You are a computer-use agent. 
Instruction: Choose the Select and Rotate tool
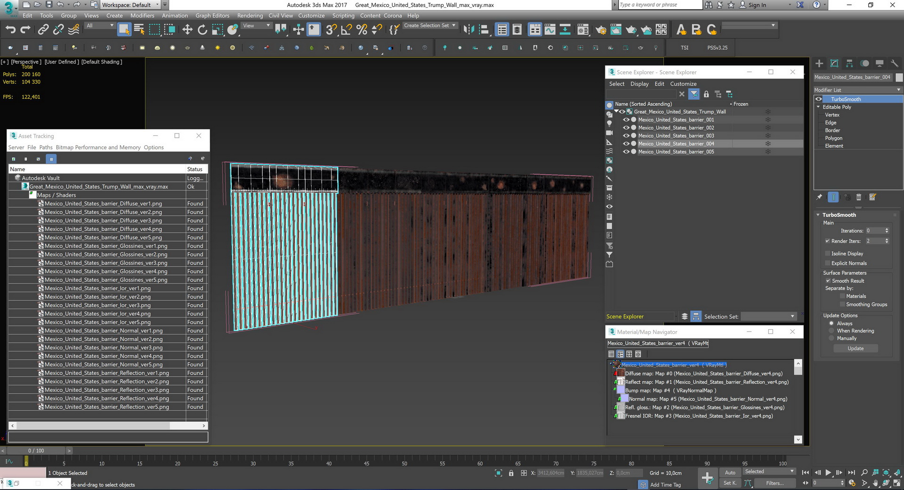click(202, 30)
